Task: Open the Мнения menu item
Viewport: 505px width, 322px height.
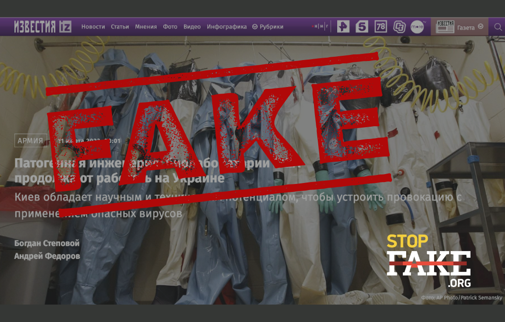Action: point(146,27)
